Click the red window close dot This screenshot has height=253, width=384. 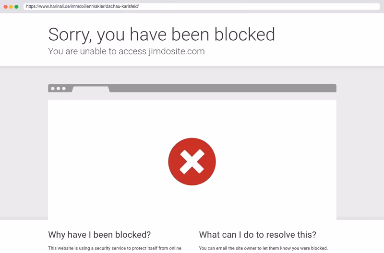point(6,7)
